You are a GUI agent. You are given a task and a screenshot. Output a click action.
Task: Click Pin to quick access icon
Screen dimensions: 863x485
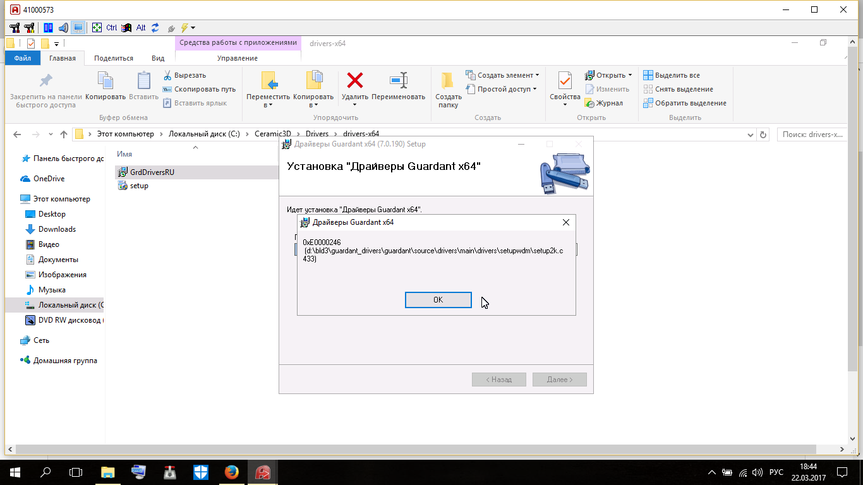tap(46, 81)
